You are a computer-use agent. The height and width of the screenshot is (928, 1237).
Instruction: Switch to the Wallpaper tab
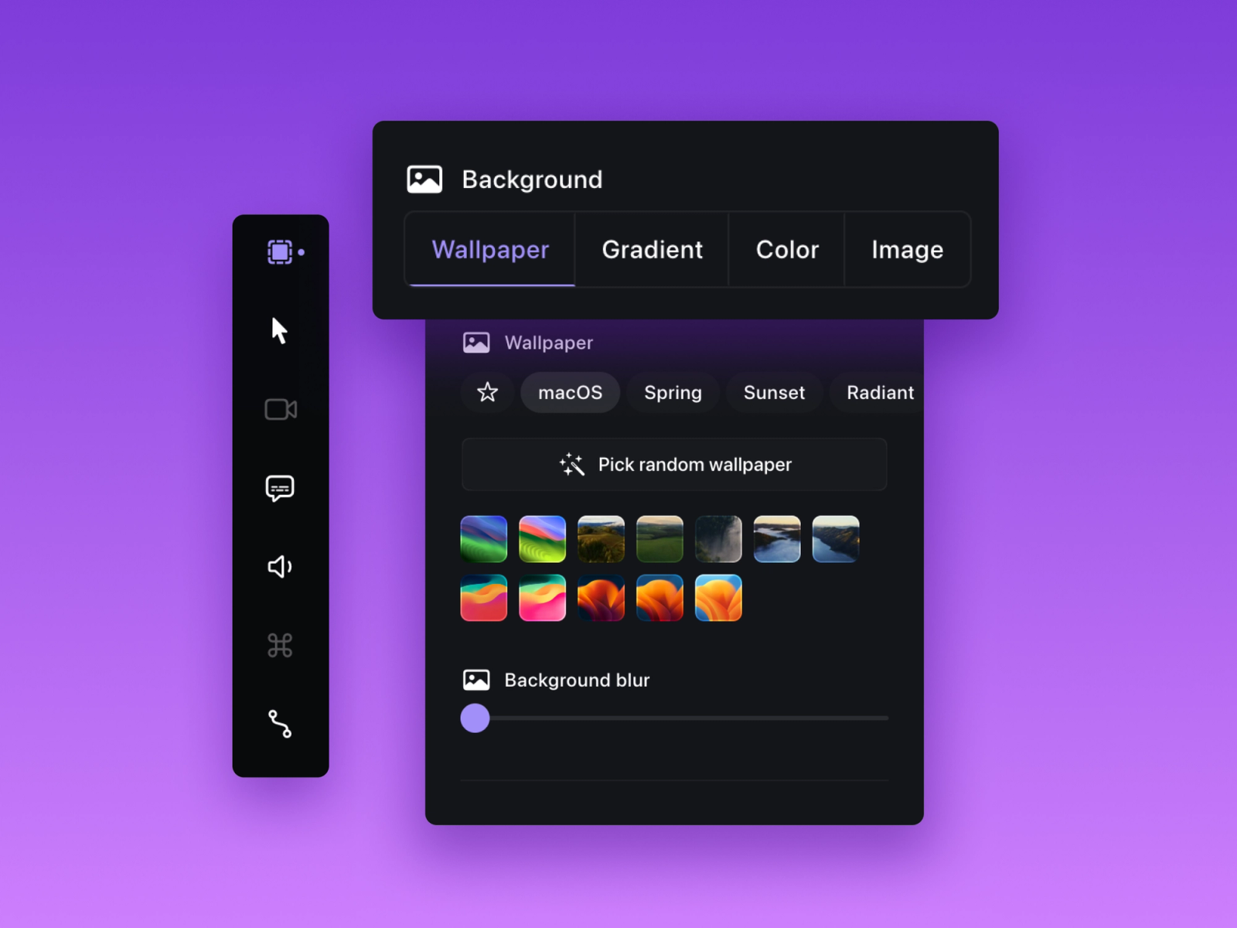pyautogui.click(x=490, y=250)
